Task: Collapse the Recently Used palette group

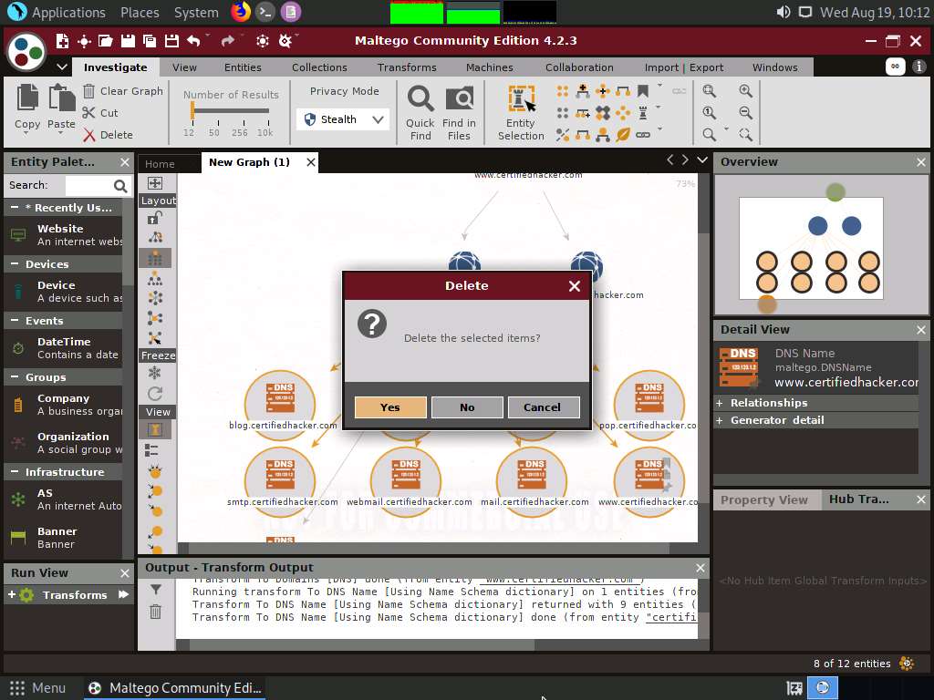Action: pyautogui.click(x=15, y=207)
